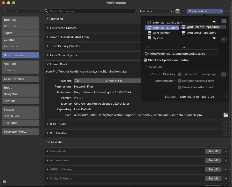Viewport: 232px width, 187px height.
Task: Collapse the Available section
Action: click(48, 142)
